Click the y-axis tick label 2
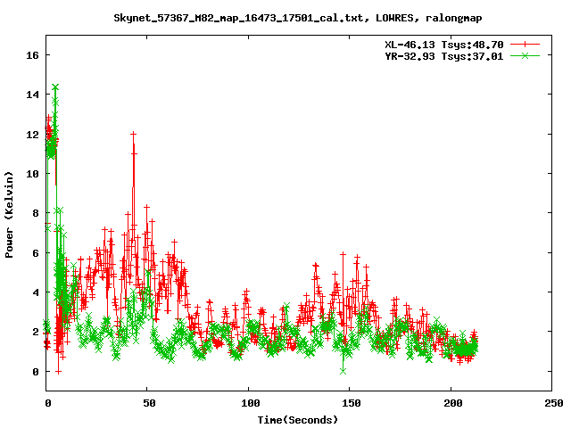This screenshot has width=571, height=428. coord(36,332)
